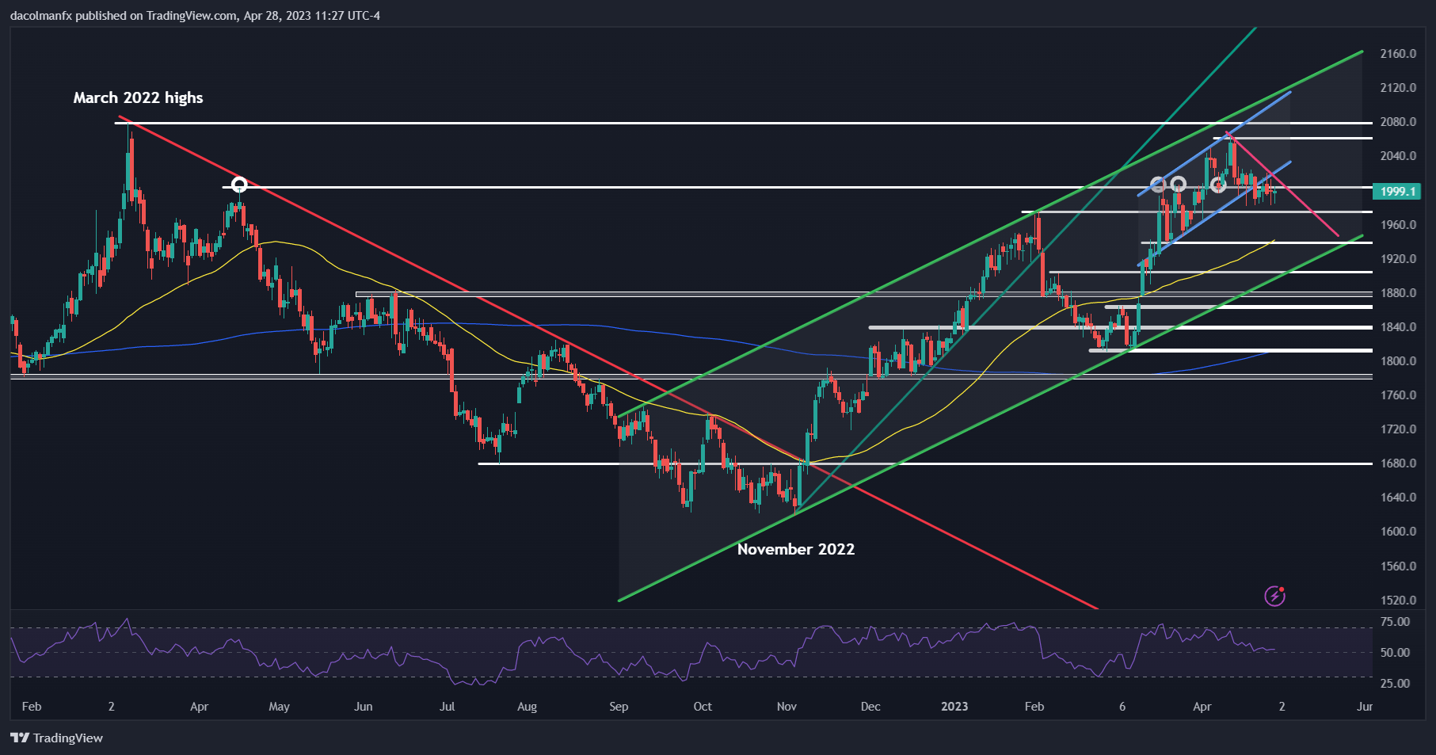Click the RSI 25.00 level label

click(1395, 684)
